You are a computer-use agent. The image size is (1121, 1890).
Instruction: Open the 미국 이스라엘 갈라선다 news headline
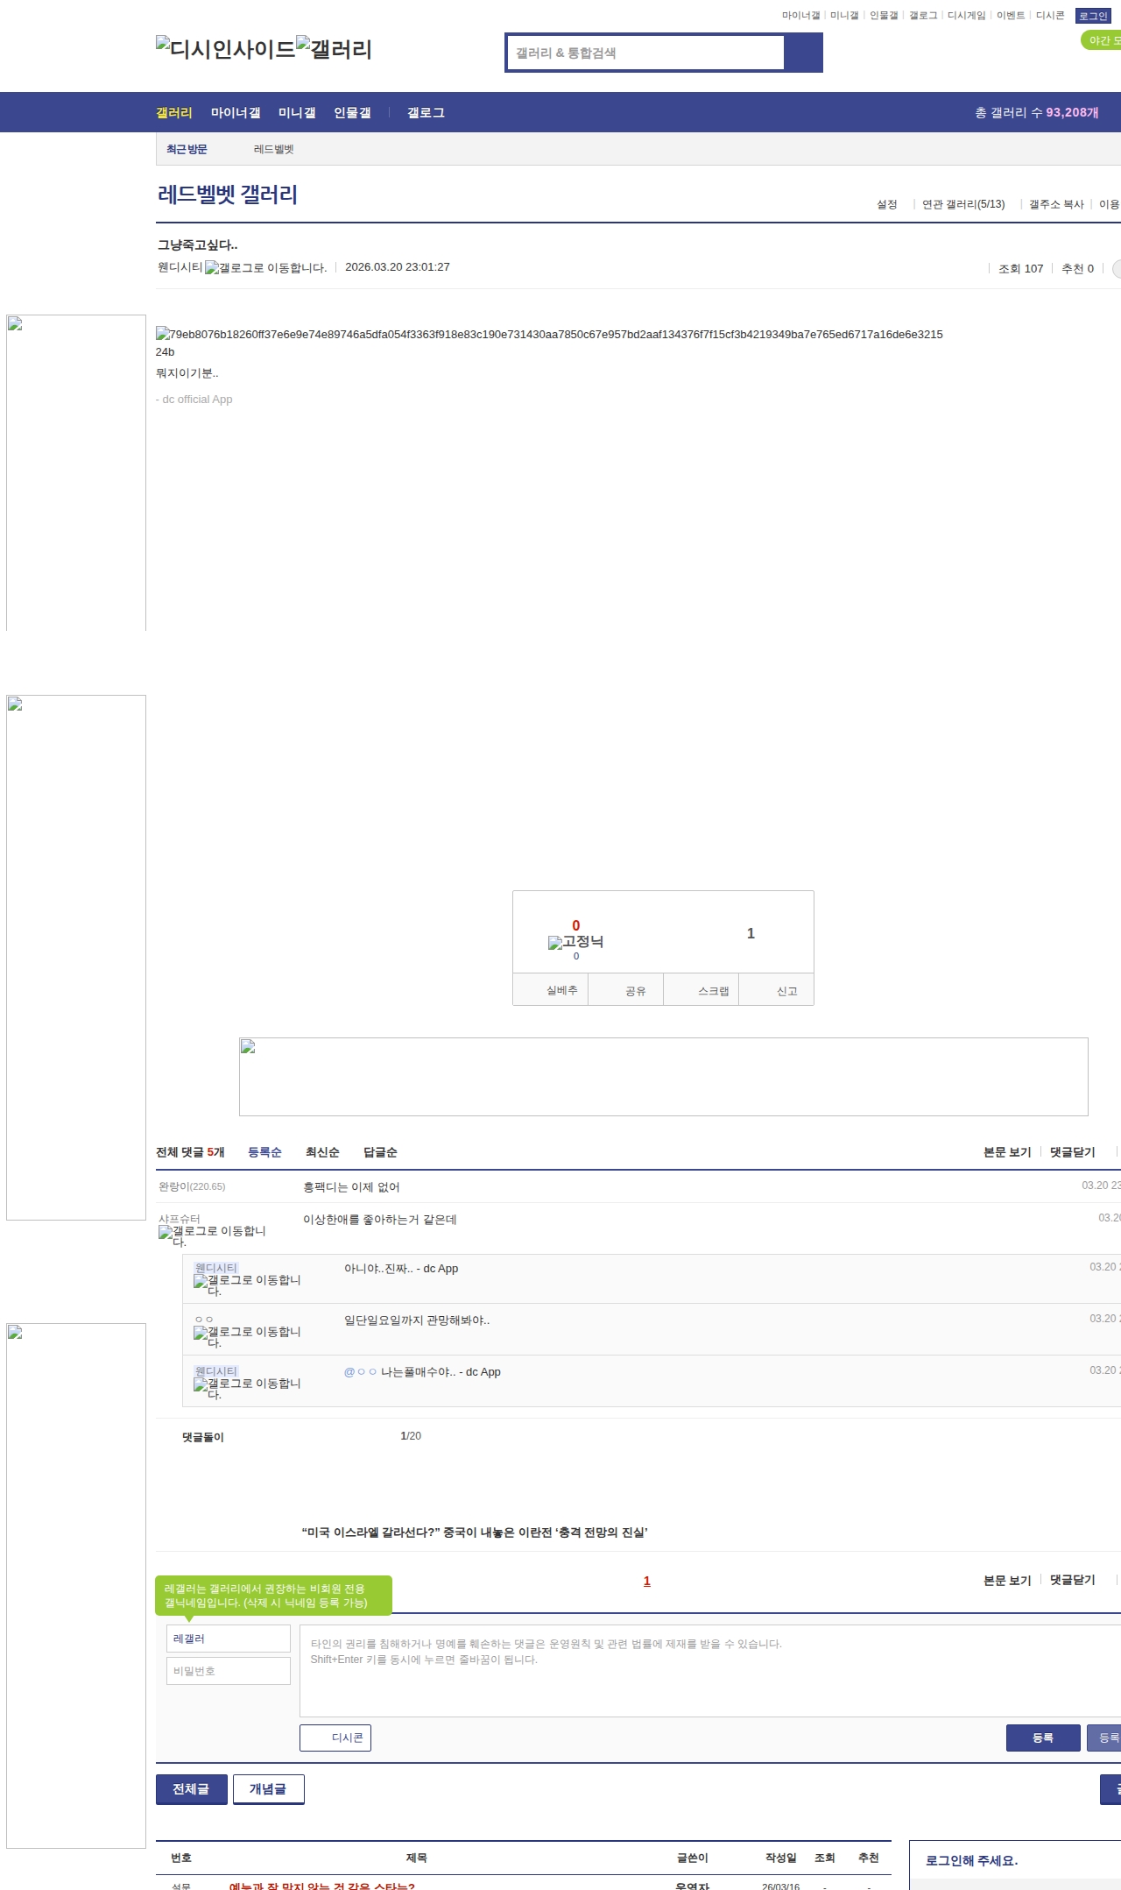pos(475,1533)
